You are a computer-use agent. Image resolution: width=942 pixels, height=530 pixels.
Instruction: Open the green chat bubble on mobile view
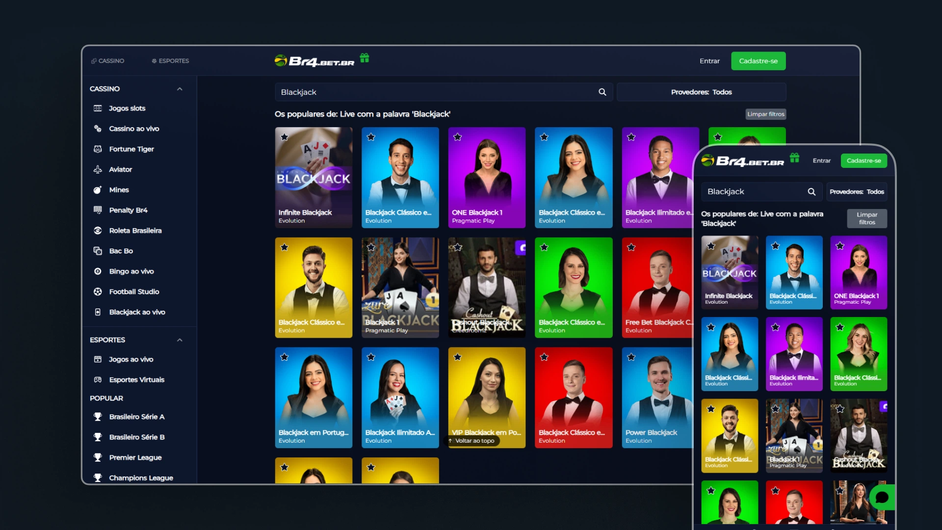click(882, 497)
